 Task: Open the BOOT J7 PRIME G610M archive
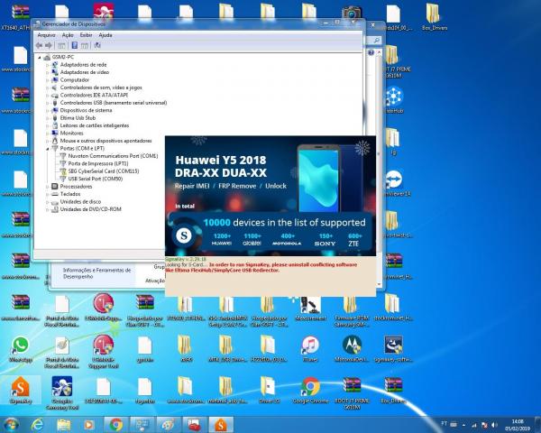[352, 393]
